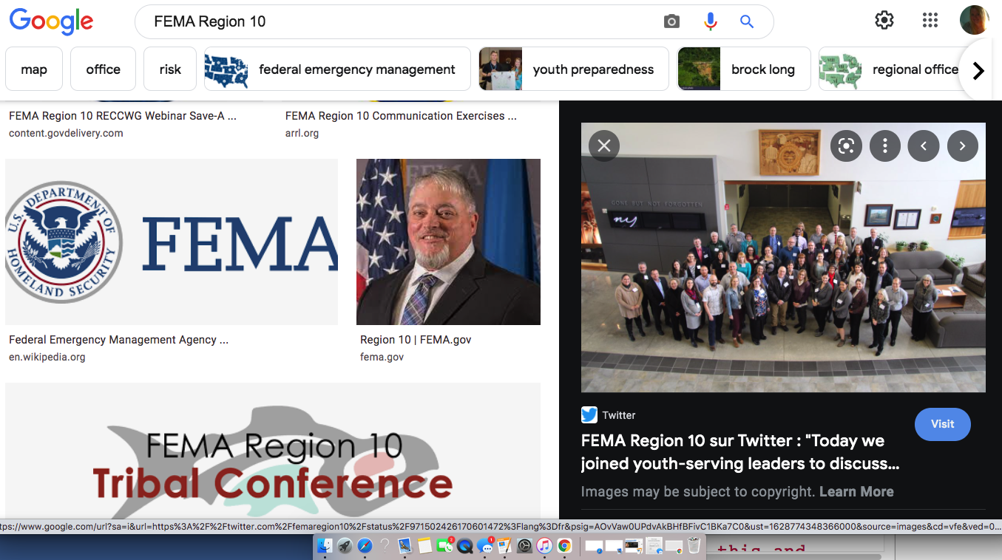Click the 'content.govdelivery.com' source text

pos(66,133)
